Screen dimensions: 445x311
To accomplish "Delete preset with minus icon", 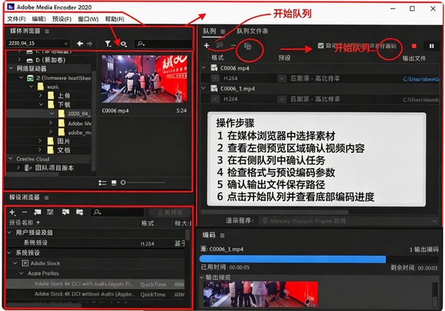I will click(25, 213).
